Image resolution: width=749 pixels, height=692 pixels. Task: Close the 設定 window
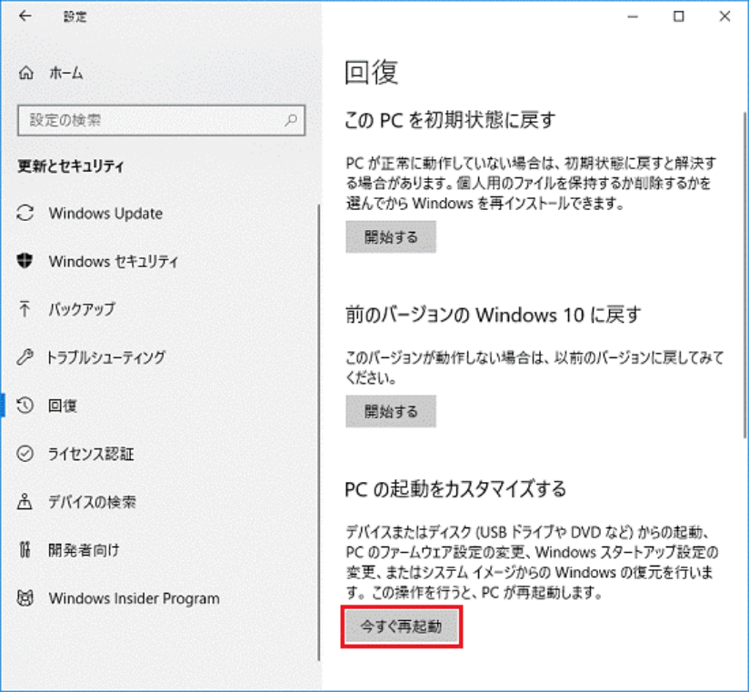pyautogui.click(x=724, y=16)
